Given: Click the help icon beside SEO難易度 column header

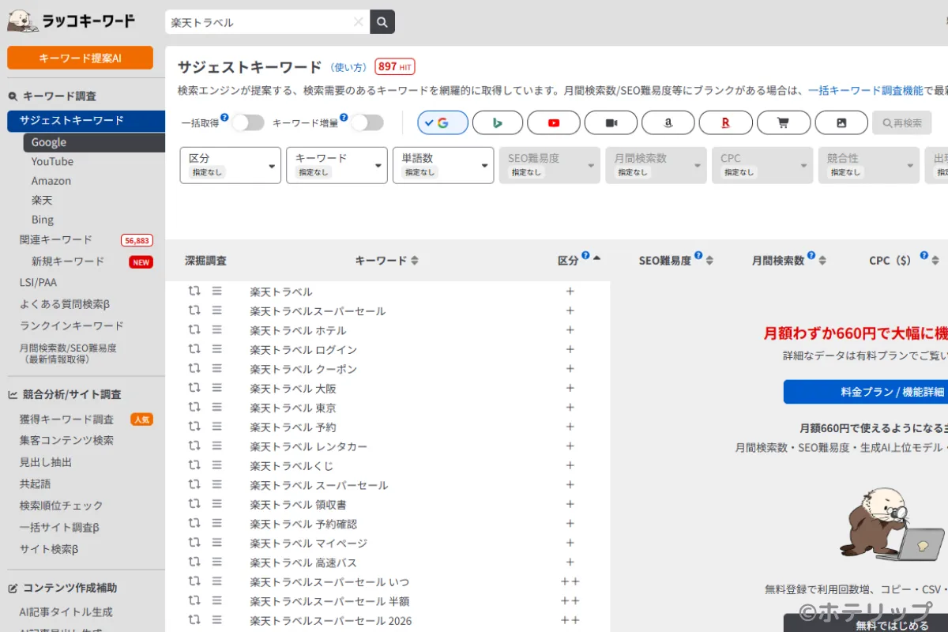Looking at the screenshot, I should (698, 255).
